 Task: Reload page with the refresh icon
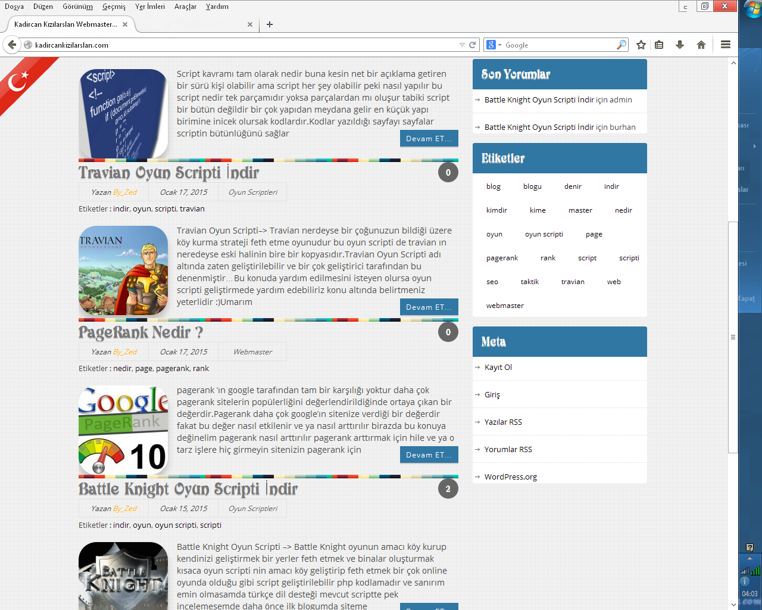(x=473, y=45)
